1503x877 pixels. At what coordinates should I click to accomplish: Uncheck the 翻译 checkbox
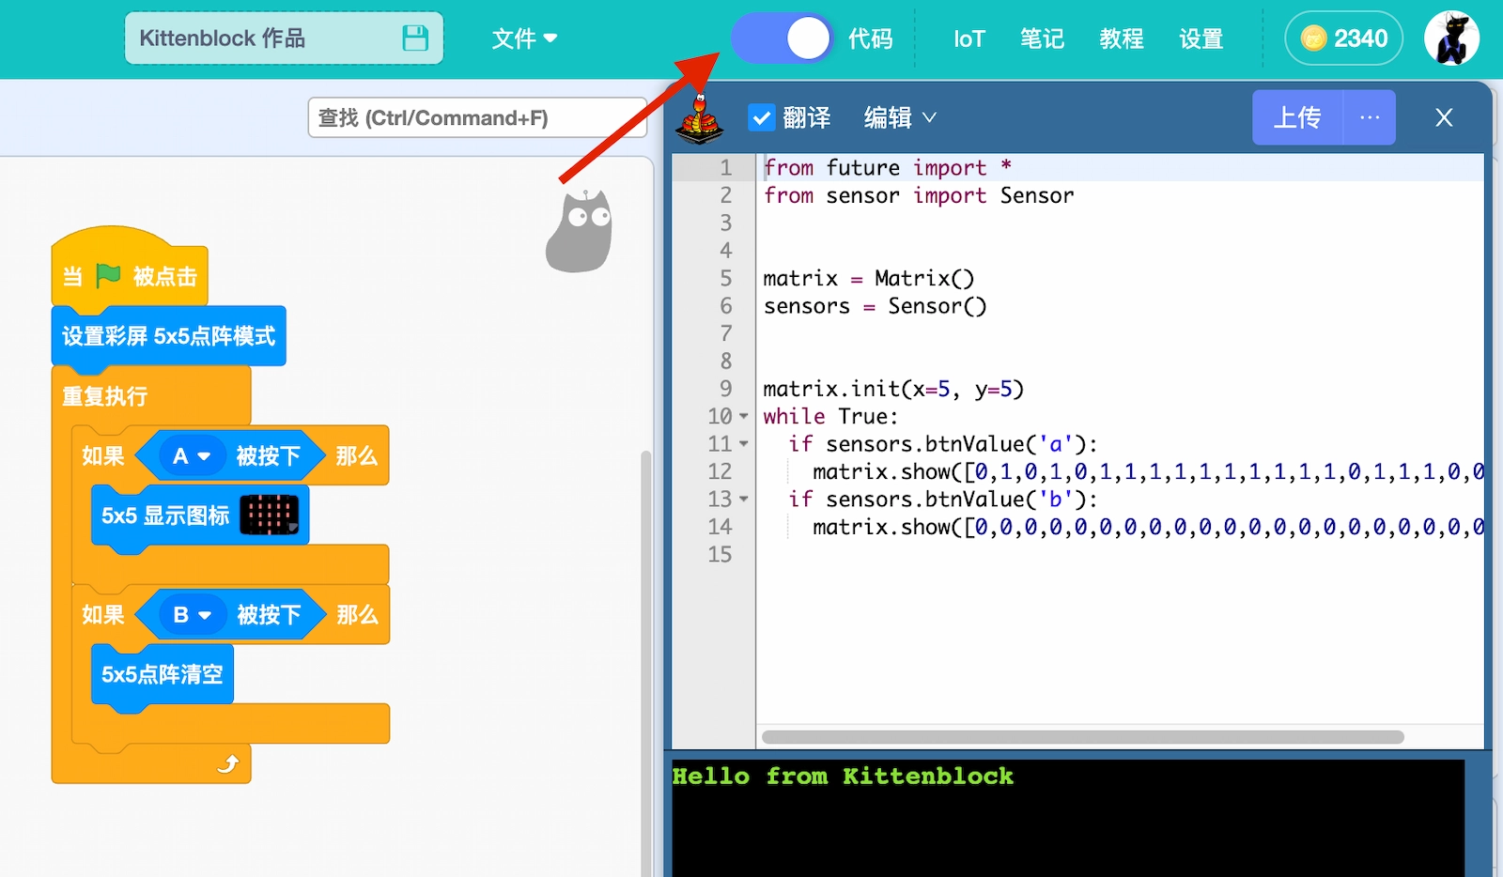761,118
